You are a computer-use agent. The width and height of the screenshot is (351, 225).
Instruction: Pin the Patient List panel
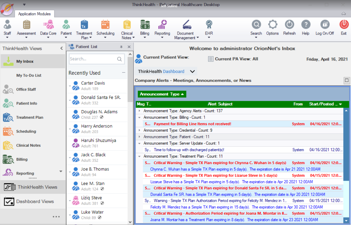coord(121,47)
